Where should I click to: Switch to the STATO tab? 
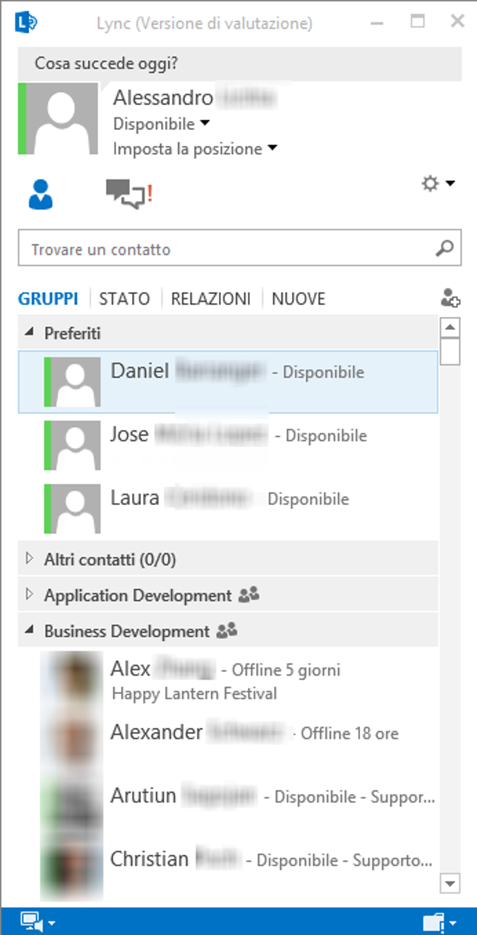(124, 298)
